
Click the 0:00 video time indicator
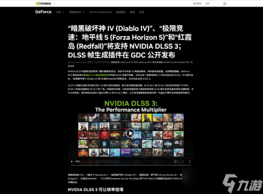[x=77, y=162]
